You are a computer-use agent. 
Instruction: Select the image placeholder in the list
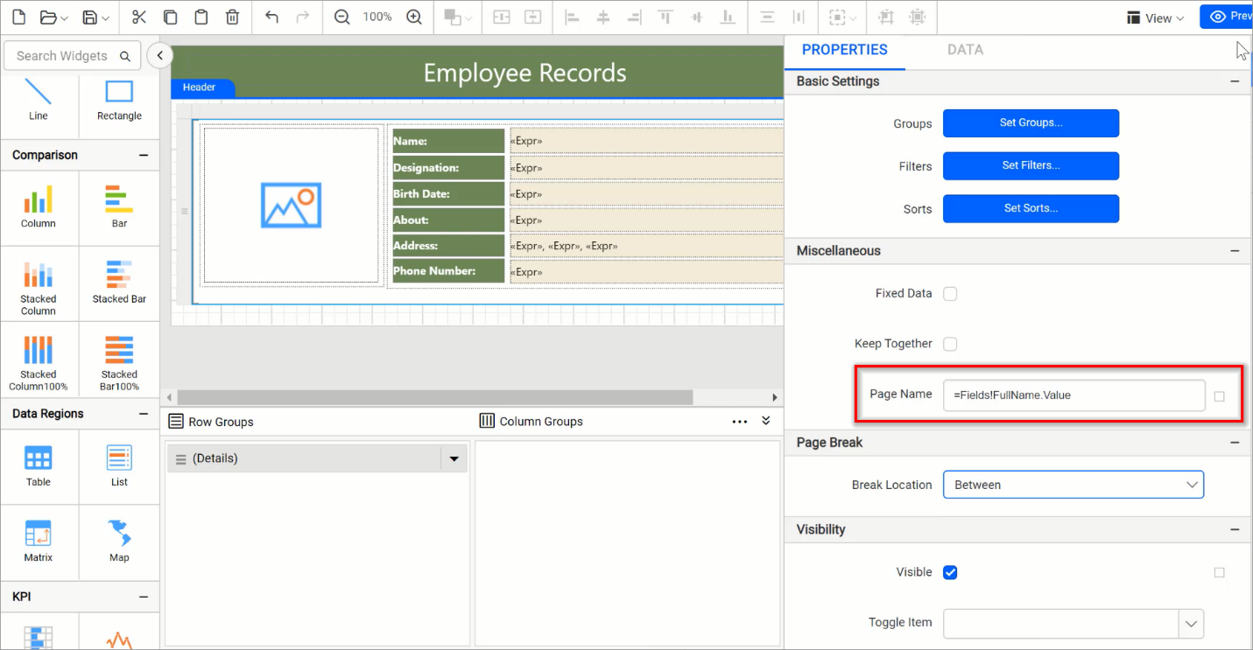click(x=291, y=206)
